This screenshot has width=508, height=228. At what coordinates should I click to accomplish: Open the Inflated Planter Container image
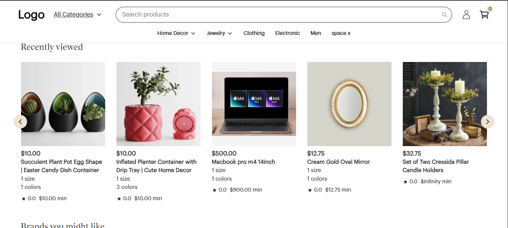[x=159, y=104]
